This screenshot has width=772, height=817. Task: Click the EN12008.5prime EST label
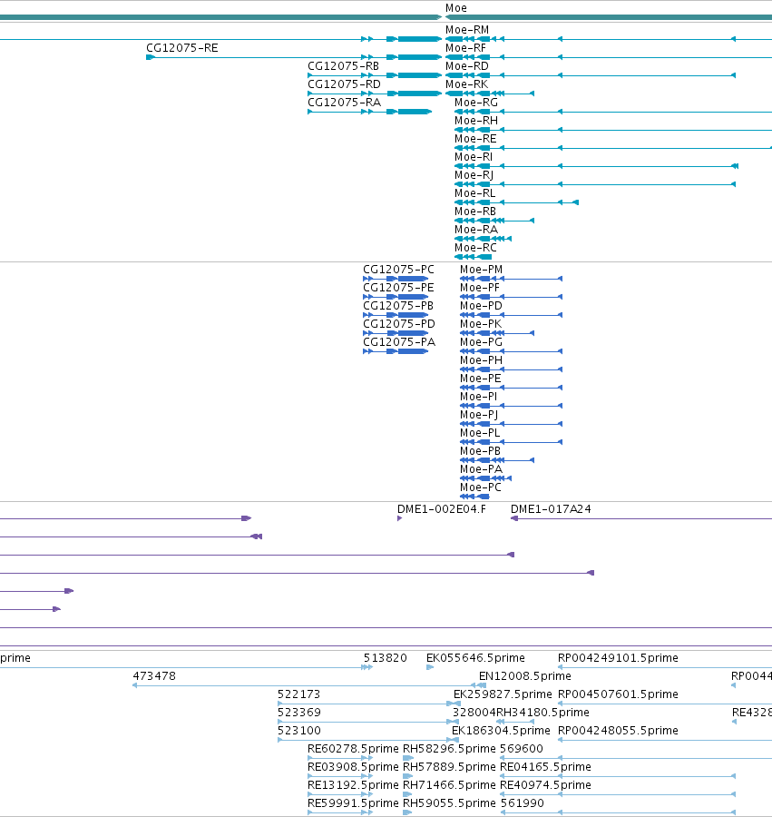[524, 676]
